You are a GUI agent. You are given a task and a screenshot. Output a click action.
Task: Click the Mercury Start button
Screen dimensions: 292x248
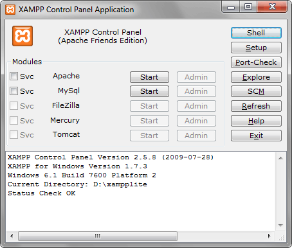tap(149, 121)
